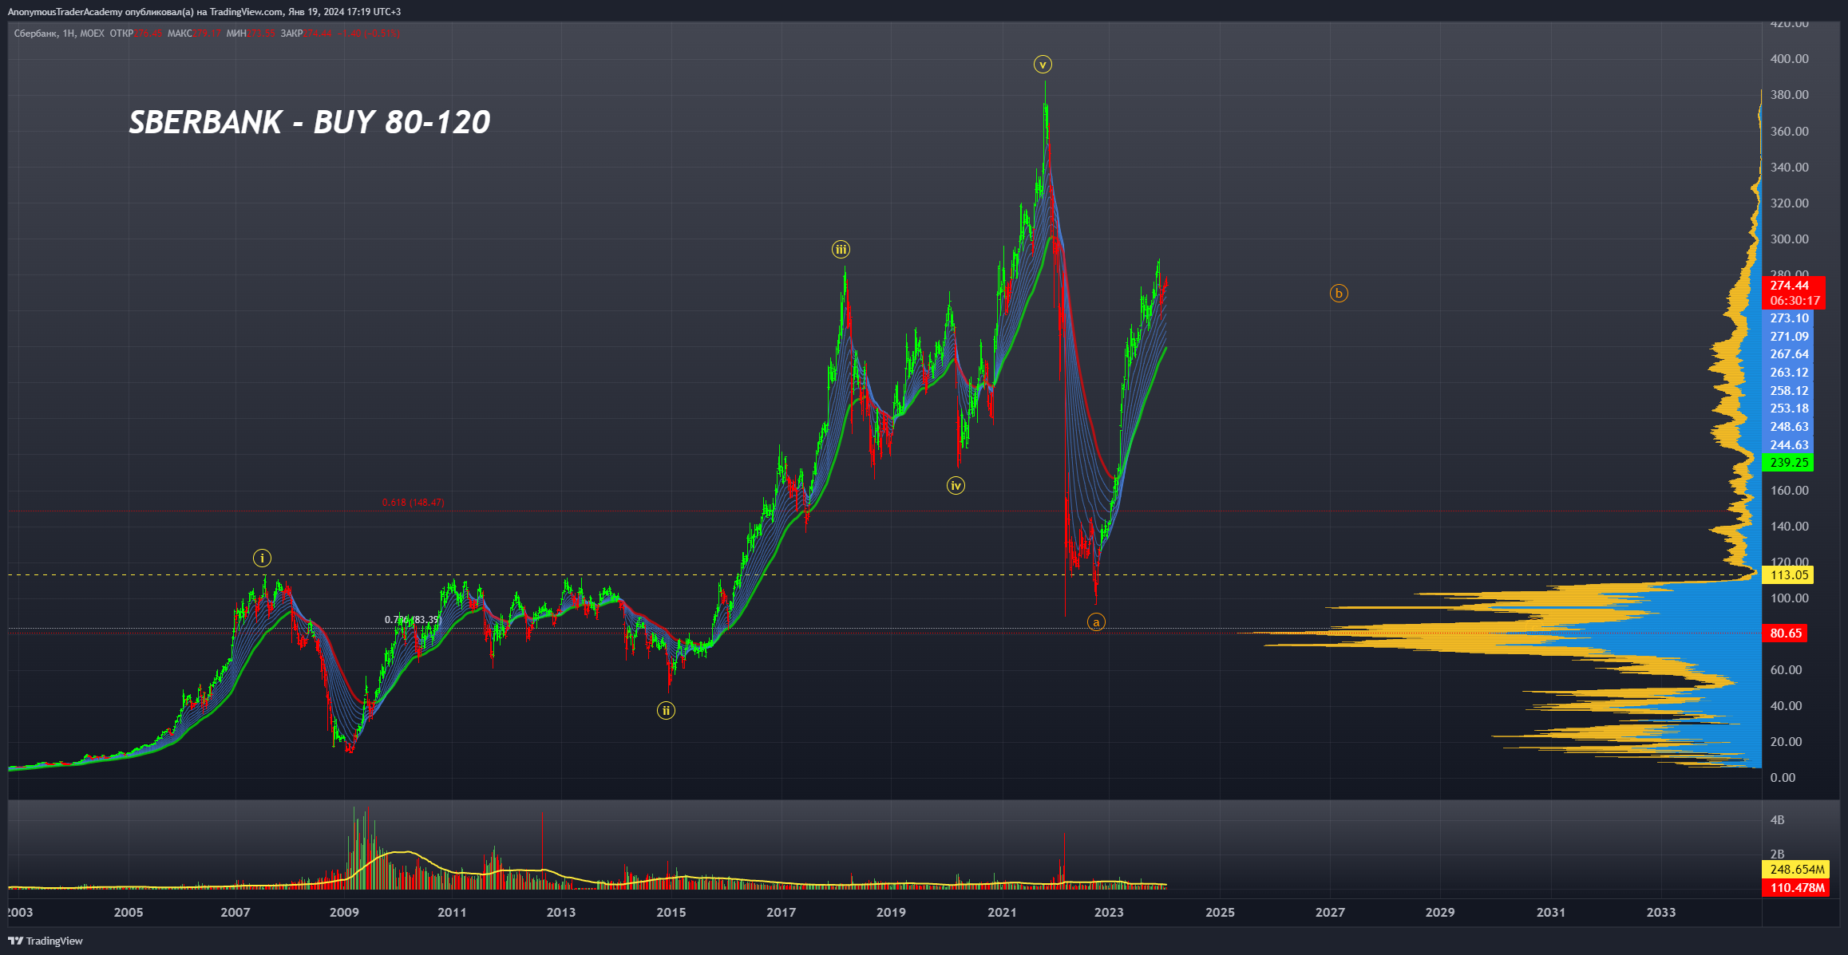The width and height of the screenshot is (1848, 955).
Task: Click the blue price label 267.64
Action: pos(1789,354)
